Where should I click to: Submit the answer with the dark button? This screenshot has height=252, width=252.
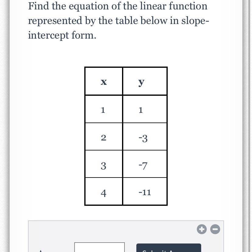click(169, 248)
